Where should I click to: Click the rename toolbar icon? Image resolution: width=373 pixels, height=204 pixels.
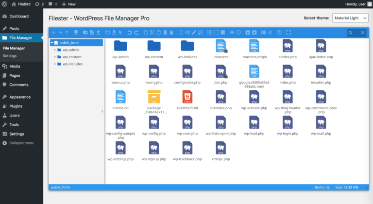(x=187, y=33)
